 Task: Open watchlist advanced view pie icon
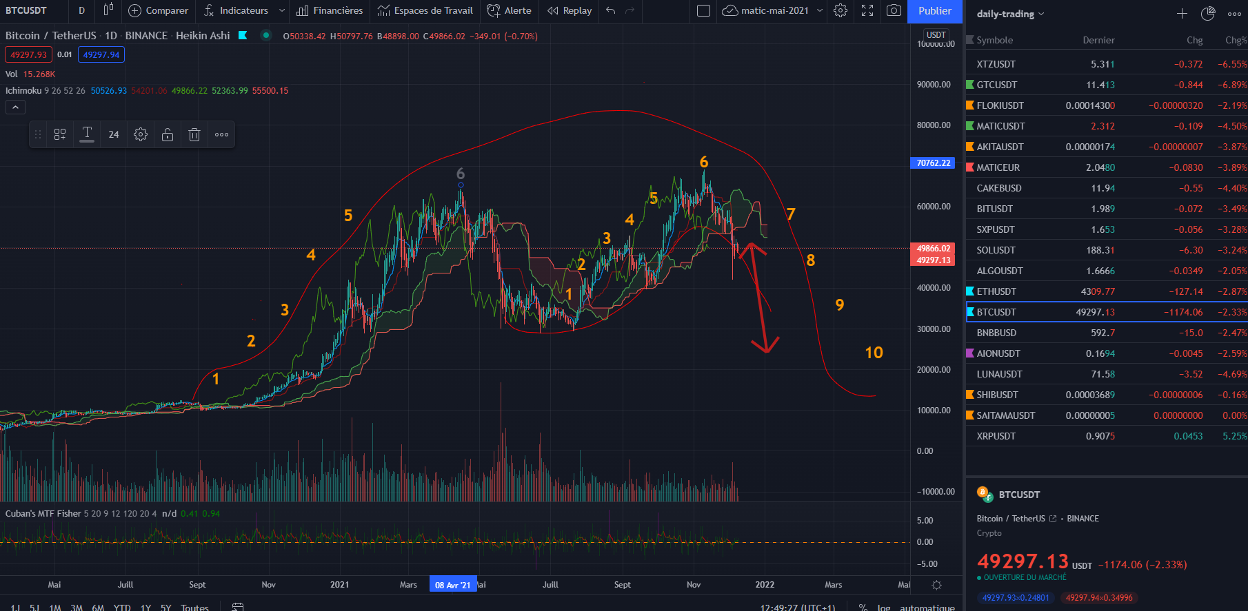pos(1208,14)
